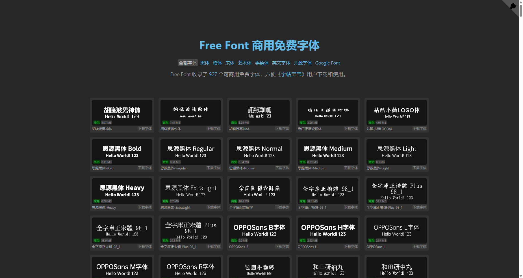Viewport: 523px width, 278px height.
Task: Click the scrollbar down arrow
Action: click(521, 276)
